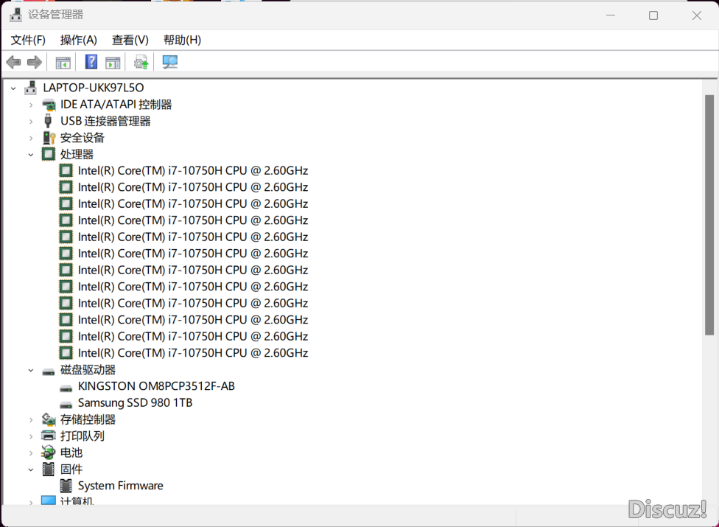719x527 pixels.
Task: Click the 处理器 chip category icon
Action: [x=48, y=154]
